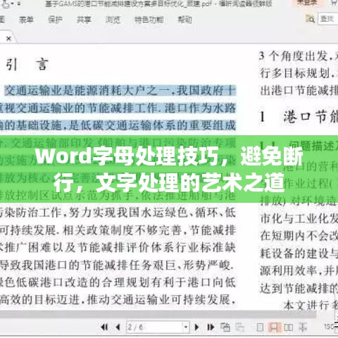Click the 查找 search input field
The width and height of the screenshot is (338, 338).
[x=328, y=19]
